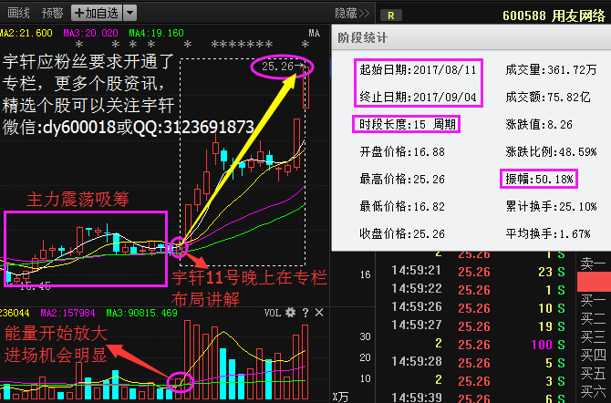
Task: Click the volume panel help question mark
Action: coord(304,313)
